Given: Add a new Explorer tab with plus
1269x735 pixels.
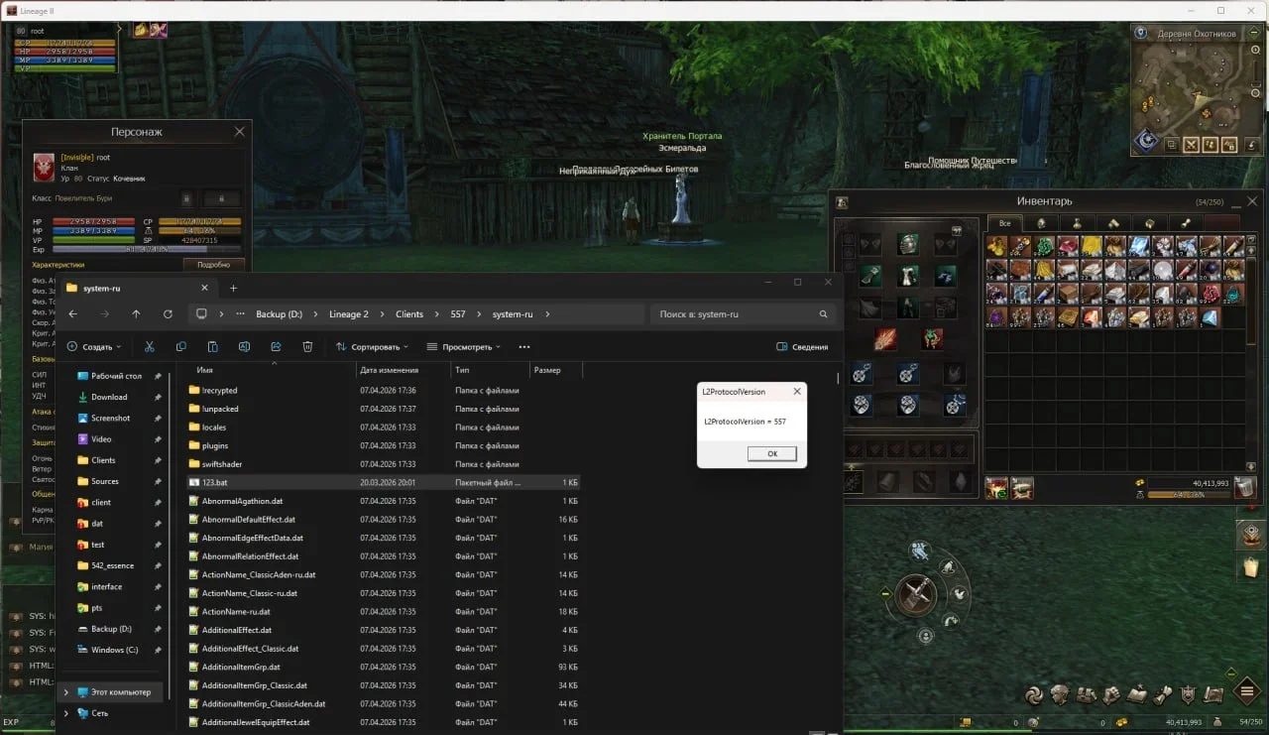Looking at the screenshot, I should pos(234,288).
